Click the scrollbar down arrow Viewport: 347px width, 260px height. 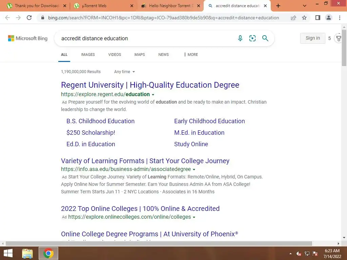(344, 238)
